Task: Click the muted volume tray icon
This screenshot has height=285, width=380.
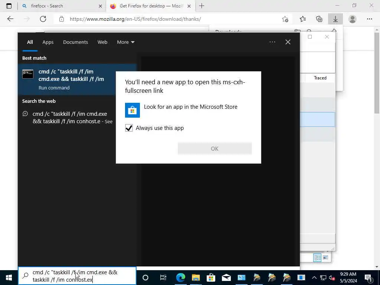Action: point(332,278)
